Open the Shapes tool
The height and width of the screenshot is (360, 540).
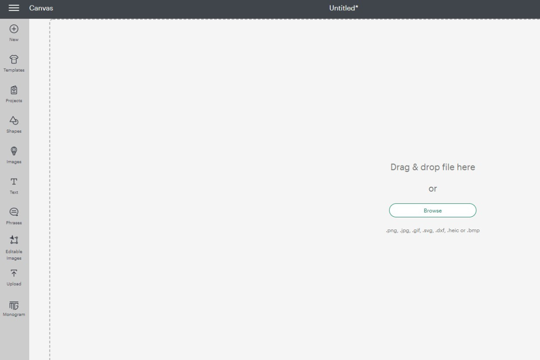coord(14,125)
